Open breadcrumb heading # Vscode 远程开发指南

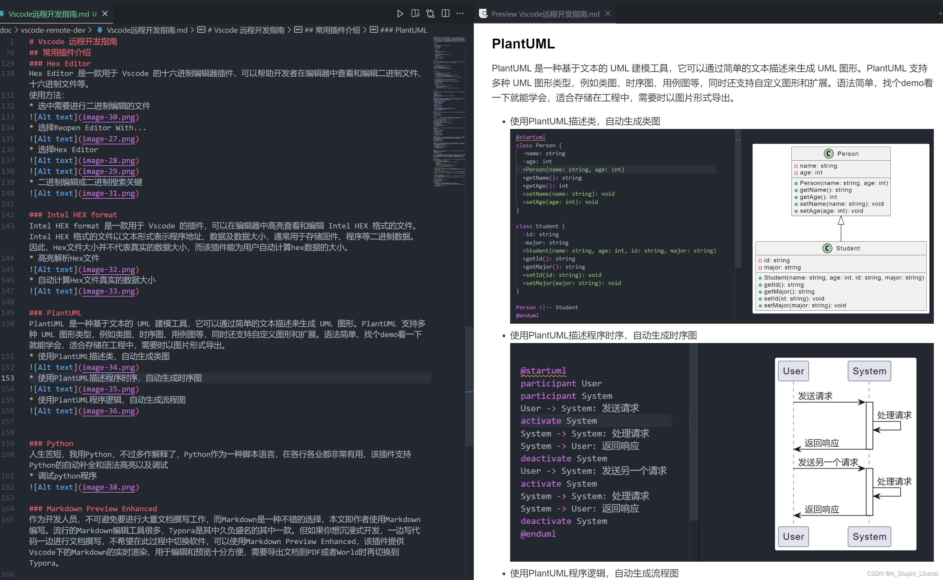click(x=246, y=30)
